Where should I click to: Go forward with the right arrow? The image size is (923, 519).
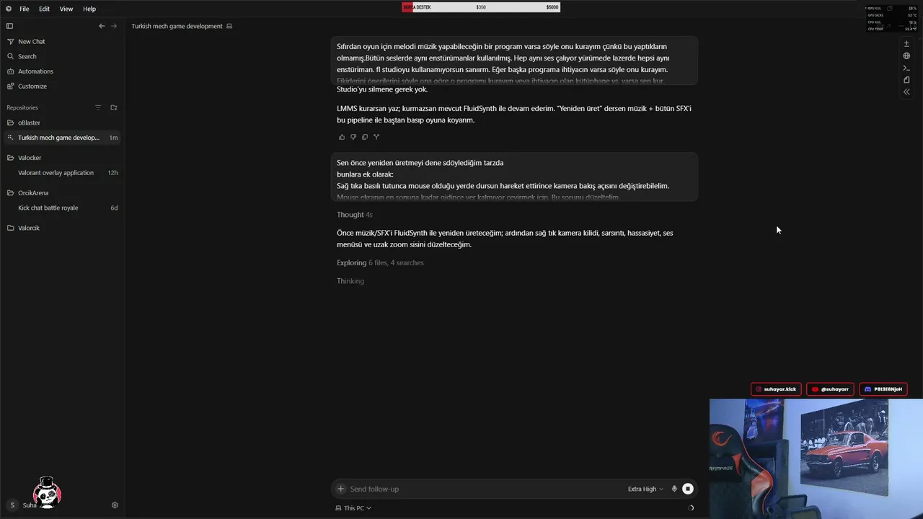pos(113,26)
